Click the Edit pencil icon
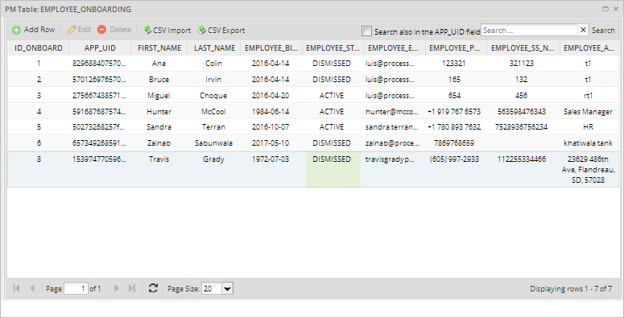This screenshot has width=624, height=318. click(72, 30)
